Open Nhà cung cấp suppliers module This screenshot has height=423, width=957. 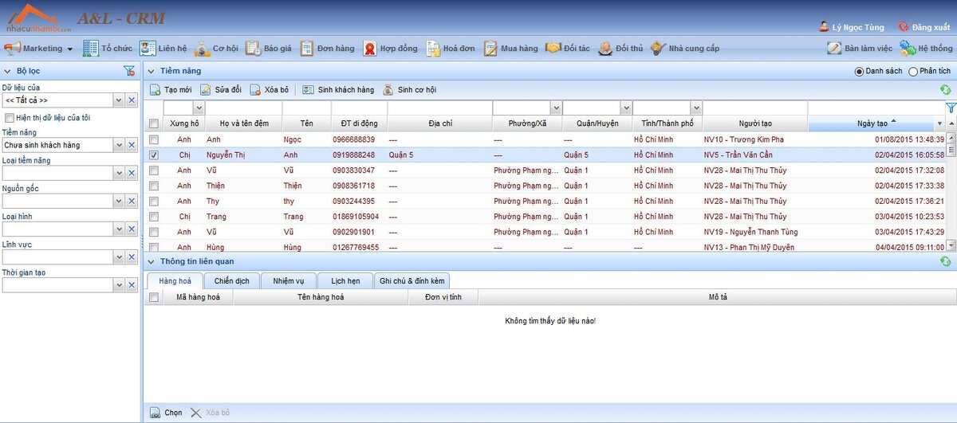pyautogui.click(x=685, y=49)
